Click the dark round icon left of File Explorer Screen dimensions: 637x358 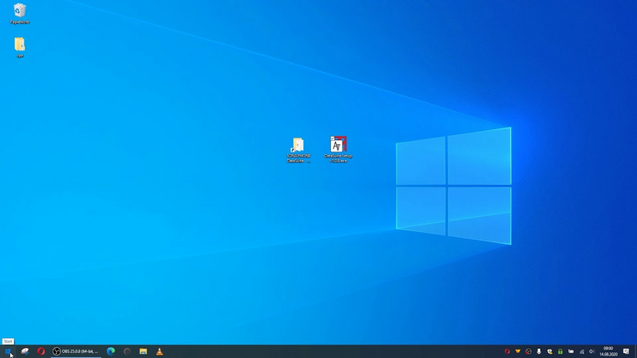127,351
